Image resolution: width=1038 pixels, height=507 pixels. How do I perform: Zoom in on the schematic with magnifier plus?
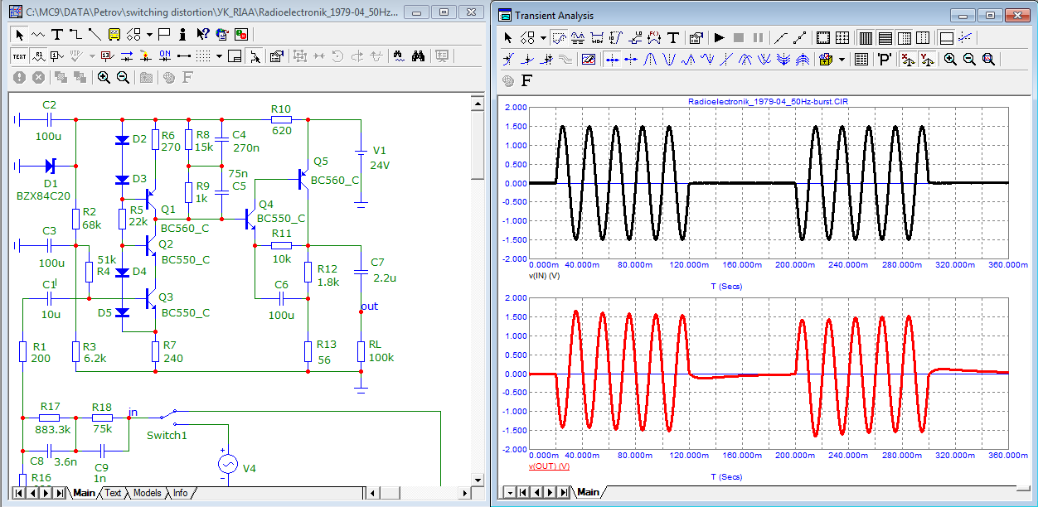coord(104,77)
